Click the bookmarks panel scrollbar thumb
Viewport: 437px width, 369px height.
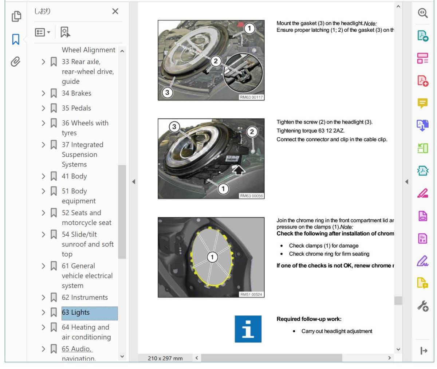tap(122, 212)
